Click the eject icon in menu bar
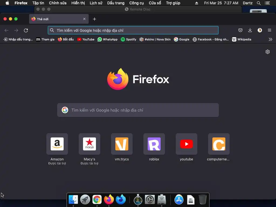Screen dimensions: 276x207 tap(196, 3)
